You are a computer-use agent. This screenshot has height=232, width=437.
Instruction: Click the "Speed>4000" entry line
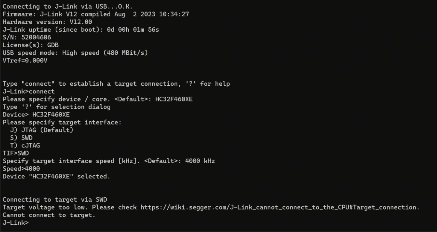click(x=21, y=168)
